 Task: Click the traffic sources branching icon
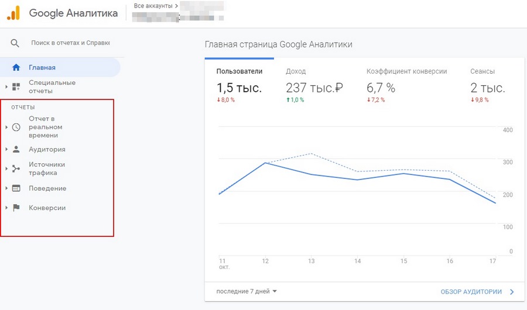coord(16,168)
